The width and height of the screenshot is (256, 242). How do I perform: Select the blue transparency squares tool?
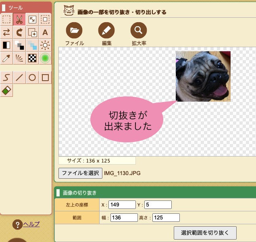click(x=32, y=45)
